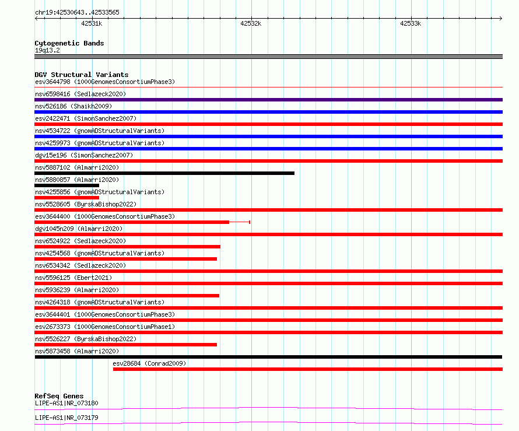Select the red nsv4254568 variant bar
Image resolution: width=519 pixels, height=431 pixels.
click(x=126, y=259)
